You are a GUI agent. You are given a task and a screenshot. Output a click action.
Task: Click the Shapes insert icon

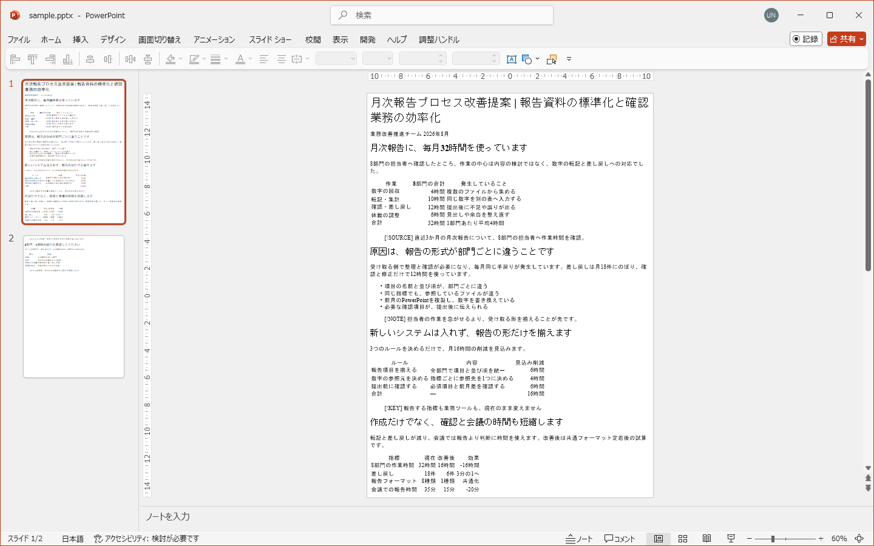(527, 59)
